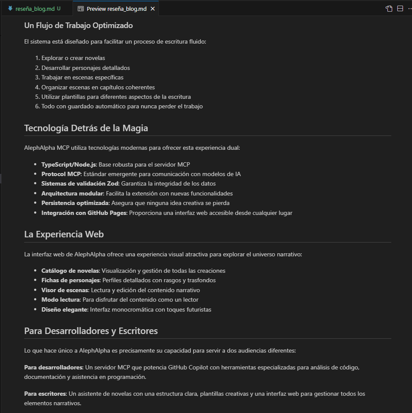Viewport: 412px width, 413px height.
Task: Click the 'Un Flujo de Trabajo Optimizado' heading
Action: (x=78, y=25)
